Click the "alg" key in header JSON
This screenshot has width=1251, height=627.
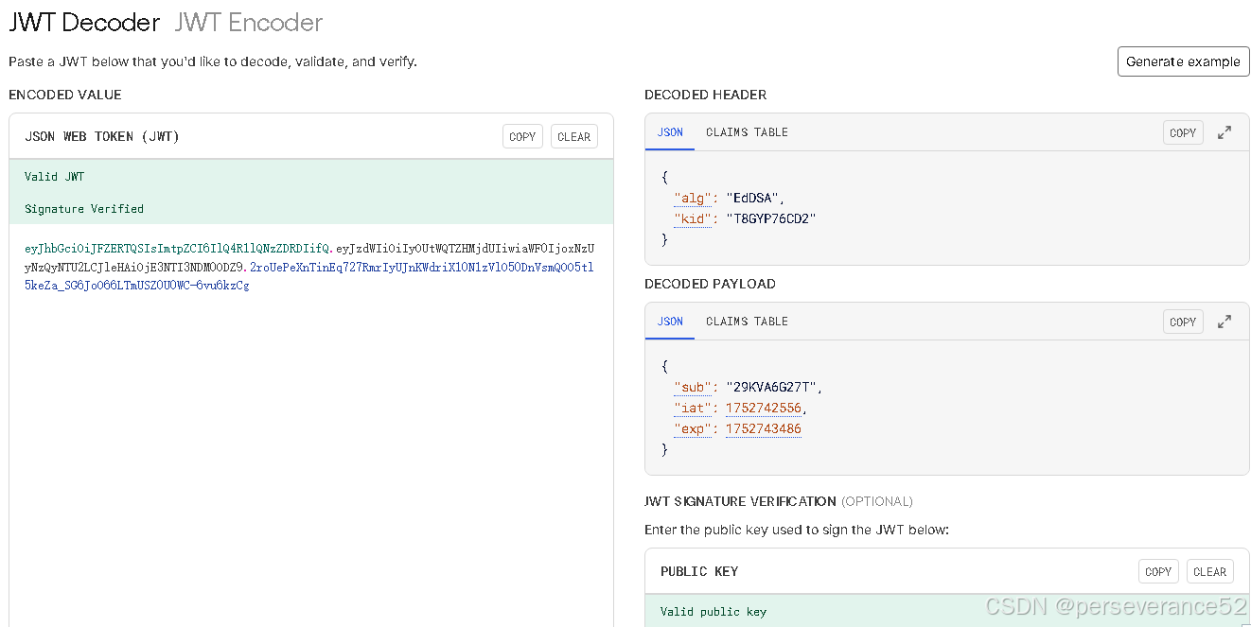693,198
